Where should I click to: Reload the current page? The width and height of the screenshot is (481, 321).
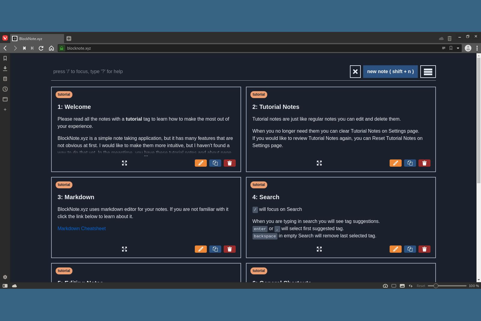[x=41, y=48]
